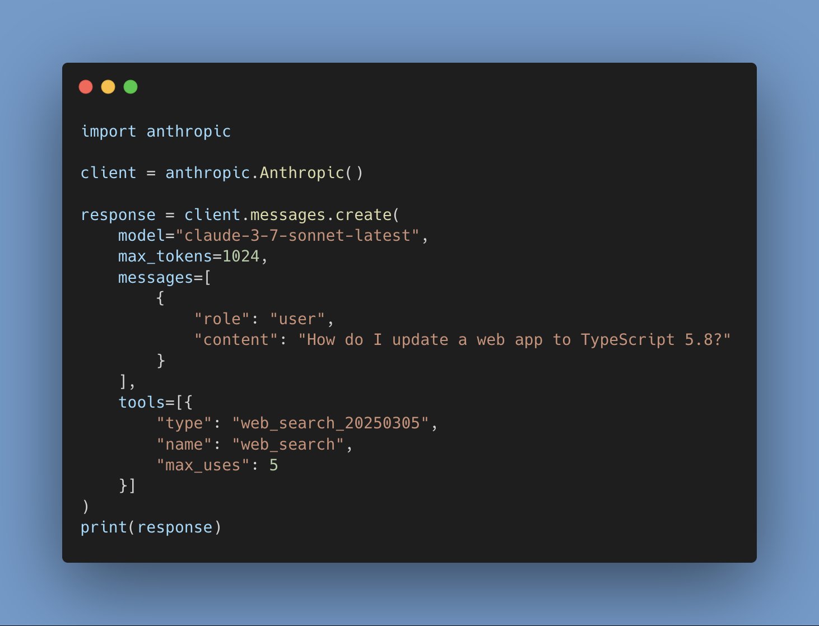Click the max_tokens value 1024

click(241, 256)
